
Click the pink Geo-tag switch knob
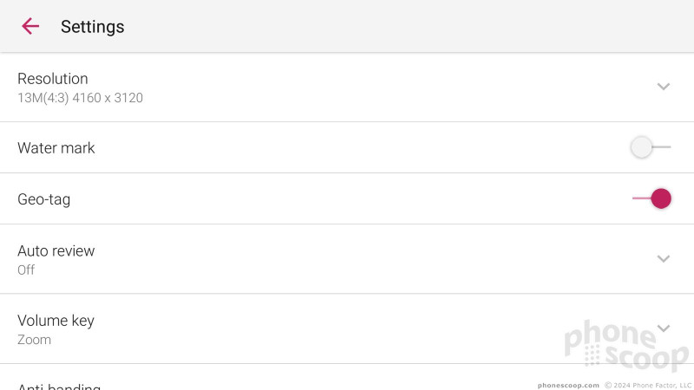point(661,198)
